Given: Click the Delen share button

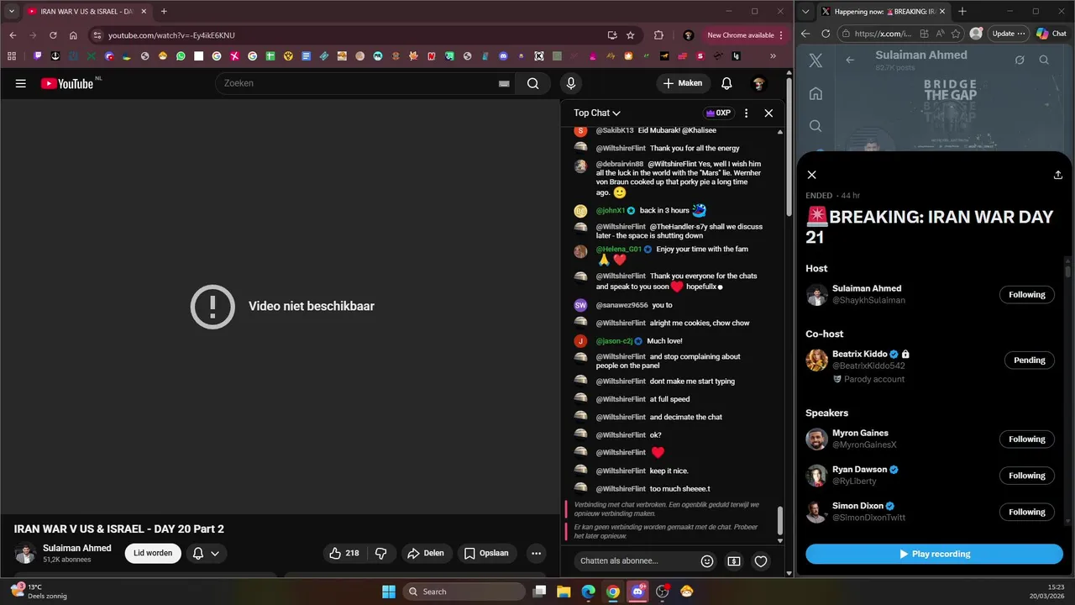Looking at the screenshot, I should [426, 553].
